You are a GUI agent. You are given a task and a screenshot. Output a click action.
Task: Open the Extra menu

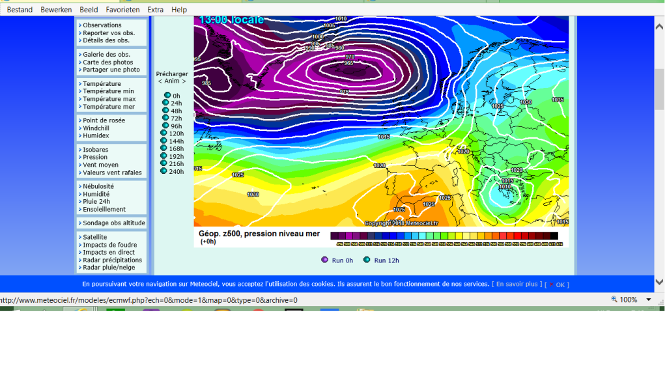point(155,9)
